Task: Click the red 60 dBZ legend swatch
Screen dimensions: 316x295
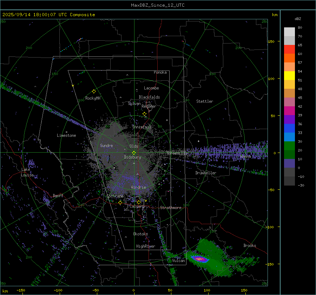Action: pyautogui.click(x=289, y=49)
